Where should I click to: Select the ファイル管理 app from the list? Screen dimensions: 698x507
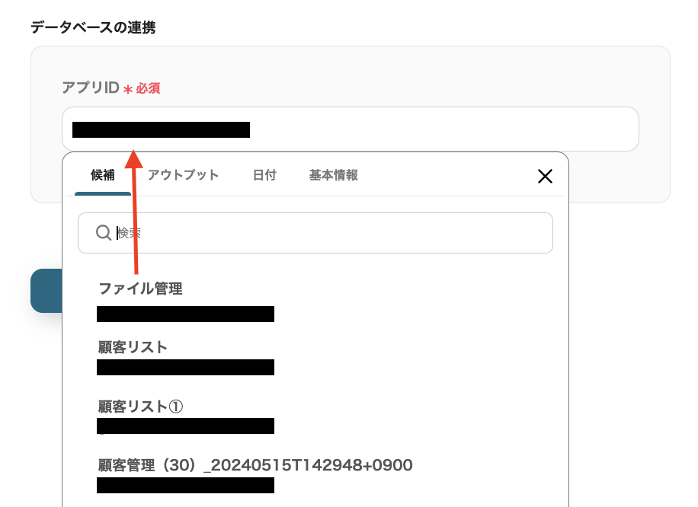pyautogui.click(x=140, y=289)
